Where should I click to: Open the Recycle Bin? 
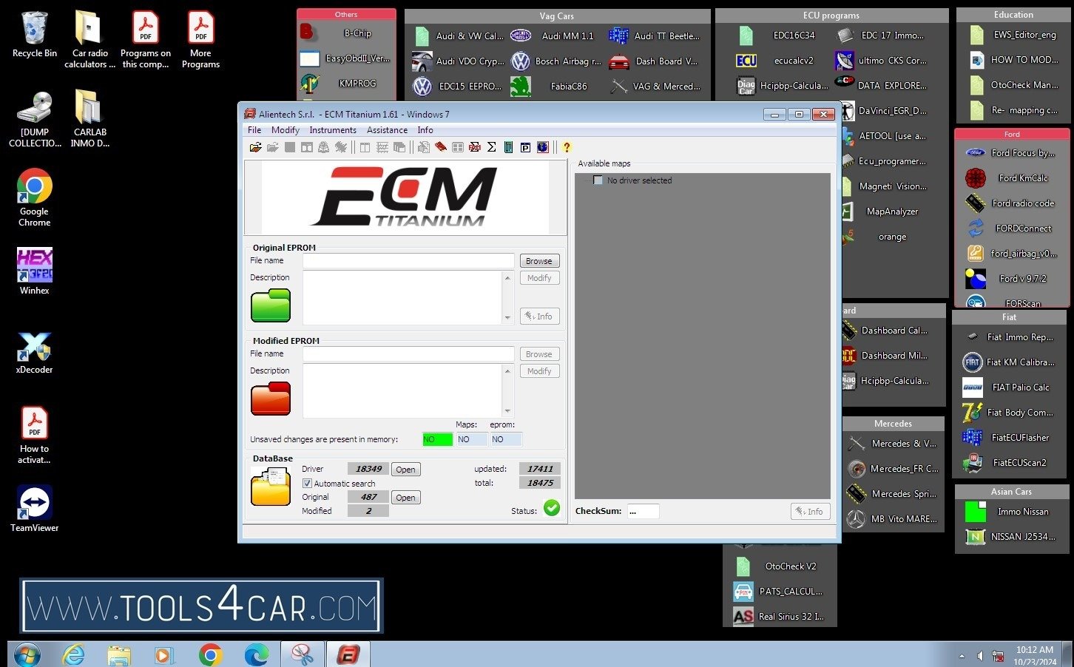tap(35, 35)
